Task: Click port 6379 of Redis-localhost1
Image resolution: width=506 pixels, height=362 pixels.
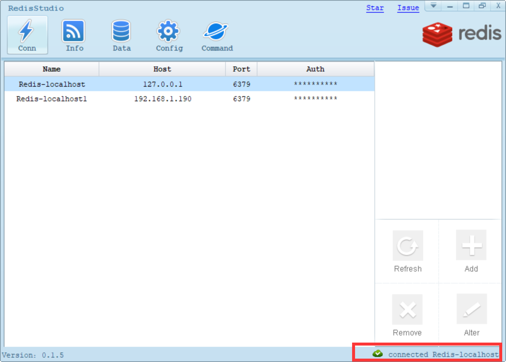Action: (241, 99)
